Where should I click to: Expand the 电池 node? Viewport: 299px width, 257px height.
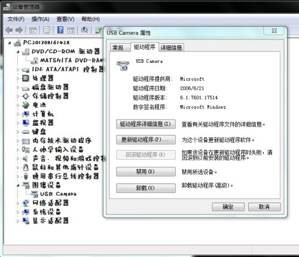click(x=18, y=105)
